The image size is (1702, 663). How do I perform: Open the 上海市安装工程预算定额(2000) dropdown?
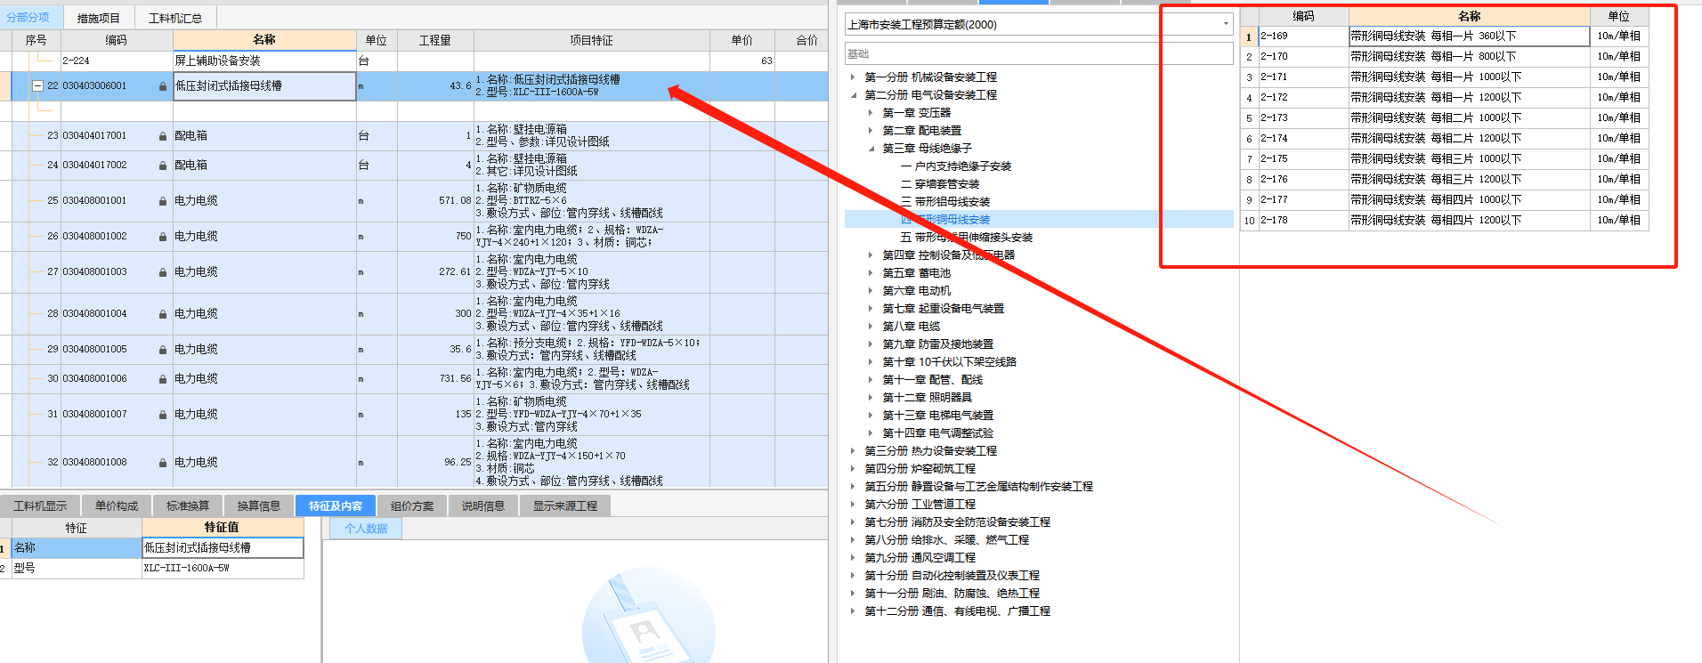1226,24
